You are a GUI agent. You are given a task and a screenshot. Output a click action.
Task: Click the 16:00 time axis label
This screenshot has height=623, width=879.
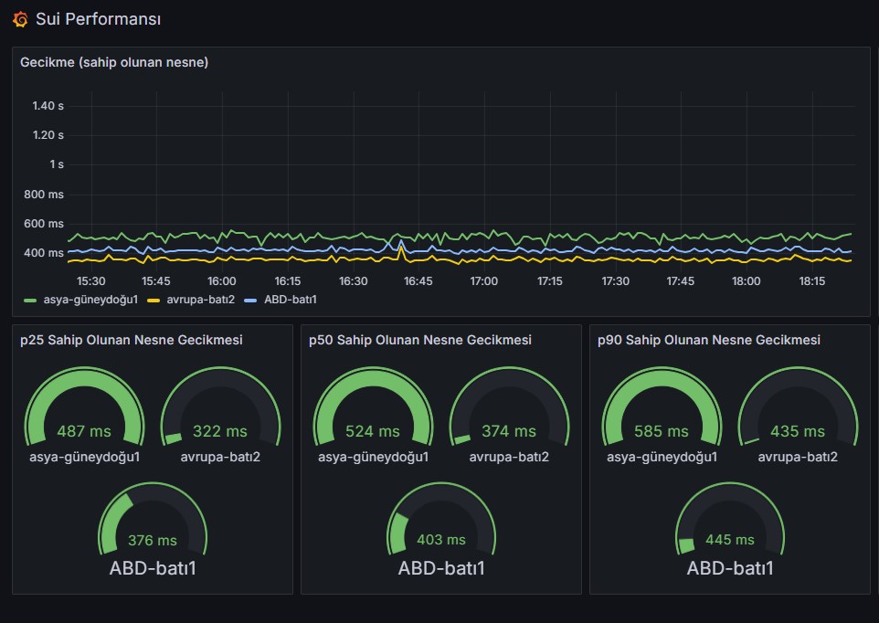click(222, 281)
